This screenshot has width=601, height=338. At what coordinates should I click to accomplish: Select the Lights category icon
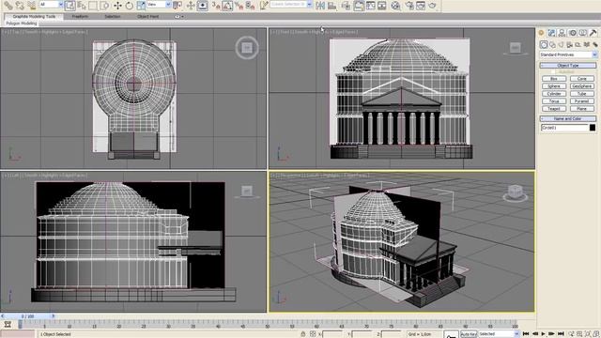pos(561,45)
